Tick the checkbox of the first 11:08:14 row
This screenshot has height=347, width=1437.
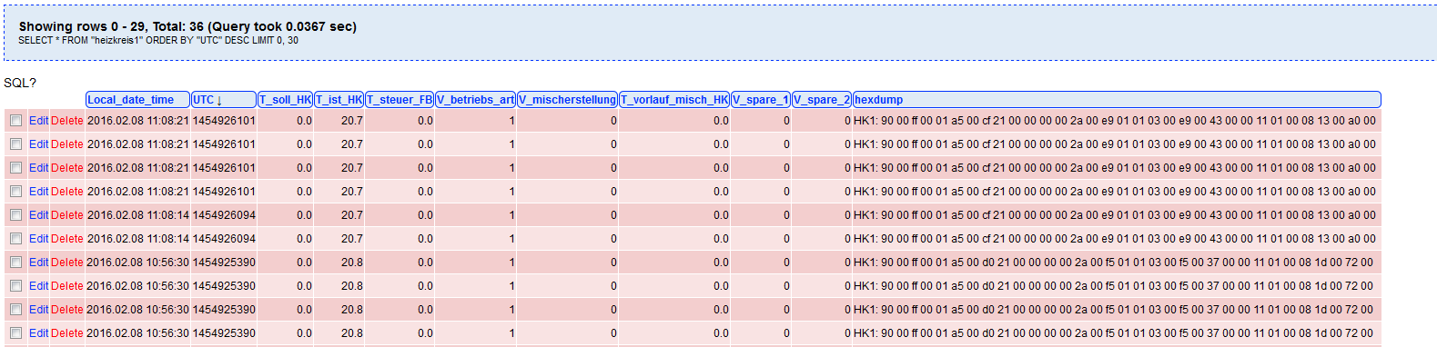point(15,215)
